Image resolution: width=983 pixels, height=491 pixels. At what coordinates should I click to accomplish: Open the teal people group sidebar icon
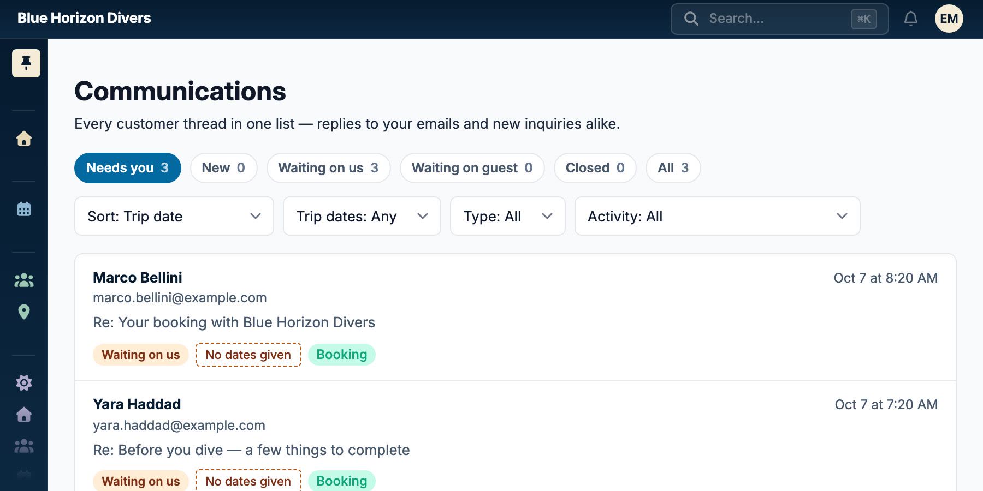24,280
